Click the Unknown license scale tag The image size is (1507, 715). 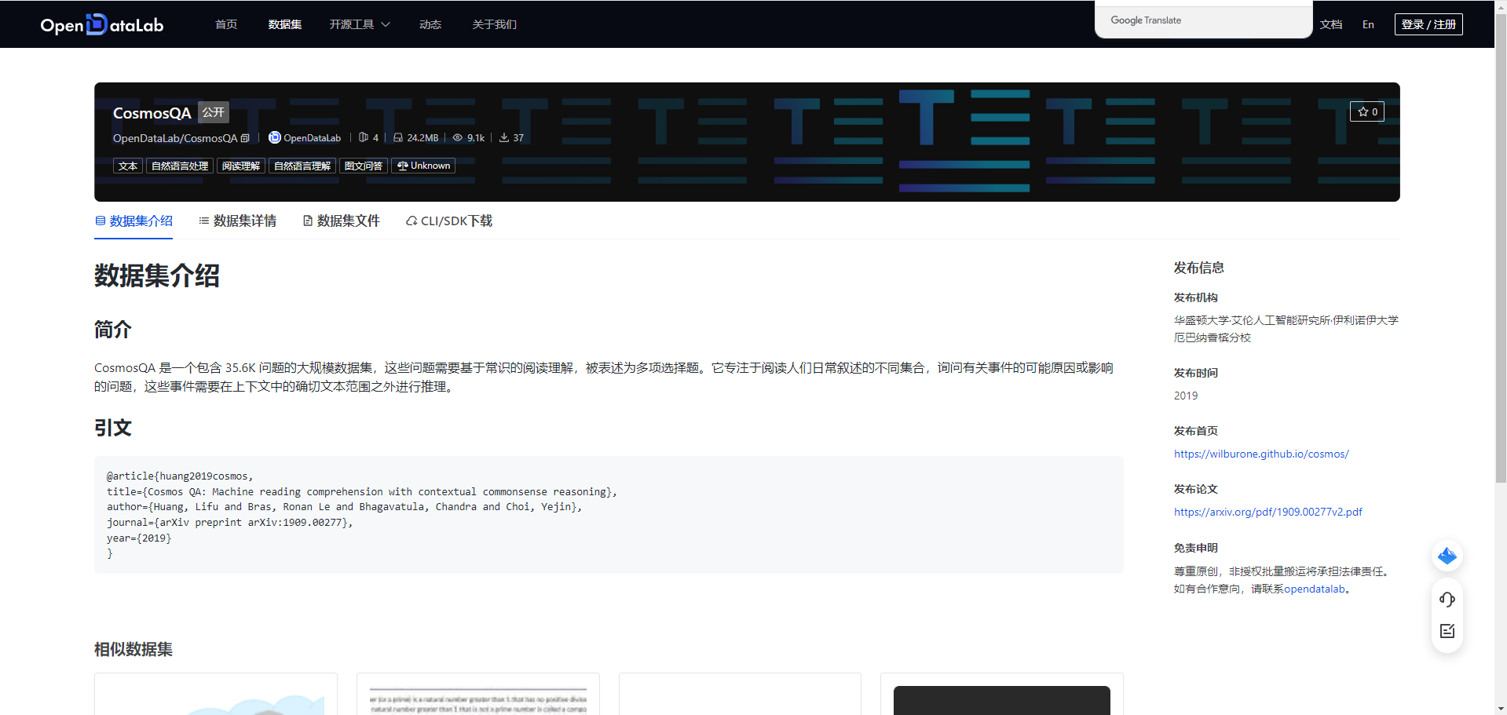coord(423,166)
